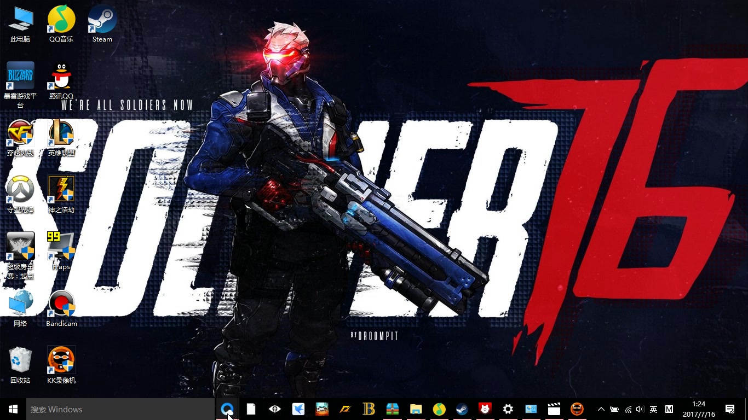Open the Settings gear taskbar icon
Screen dimensions: 748x420
click(508, 409)
